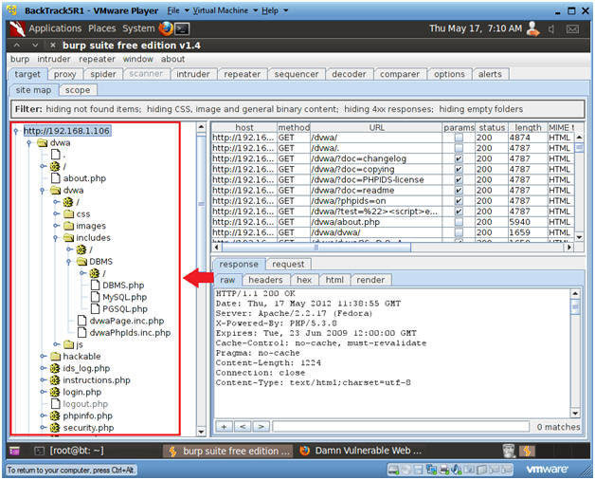Screen dimensions: 595x480
Task: Click the previous match < button
Action: click(x=243, y=427)
